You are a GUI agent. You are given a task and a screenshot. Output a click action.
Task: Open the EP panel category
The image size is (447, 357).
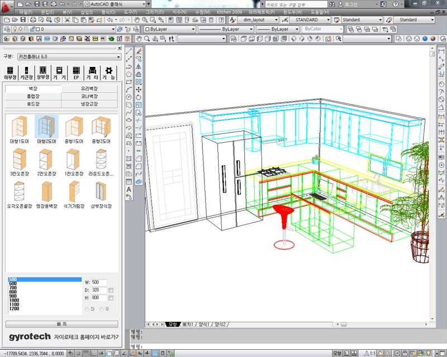coord(76,73)
